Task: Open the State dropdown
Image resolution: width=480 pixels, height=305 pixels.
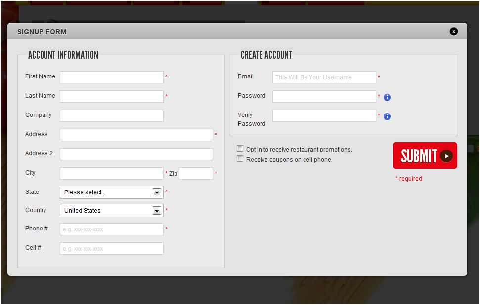Action: pos(112,192)
